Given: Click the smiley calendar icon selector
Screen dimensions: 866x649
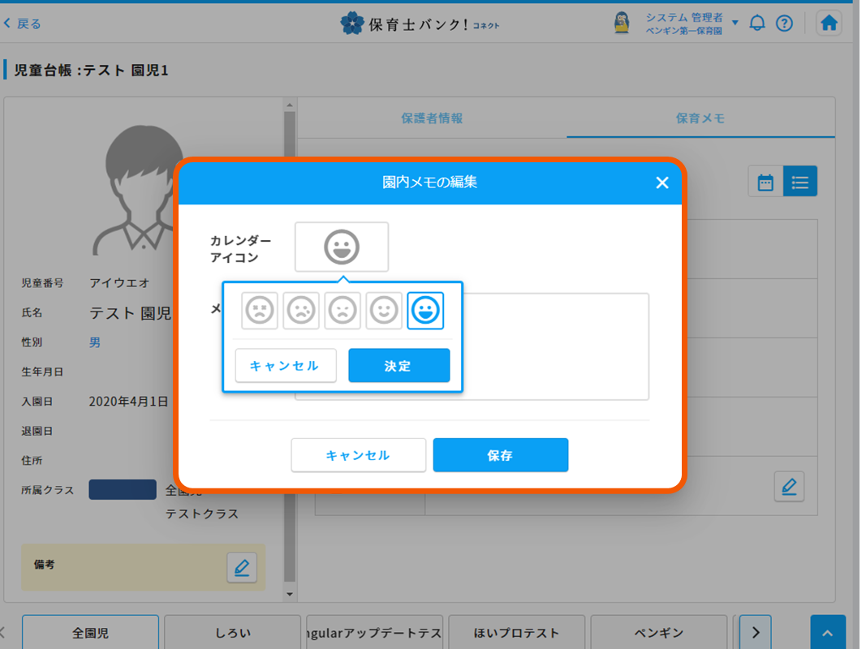Looking at the screenshot, I should click(341, 247).
